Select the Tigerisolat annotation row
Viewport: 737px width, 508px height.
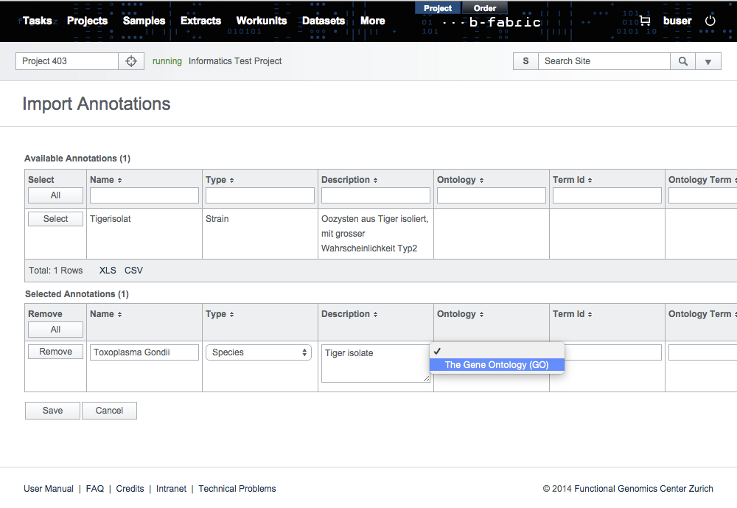55,219
